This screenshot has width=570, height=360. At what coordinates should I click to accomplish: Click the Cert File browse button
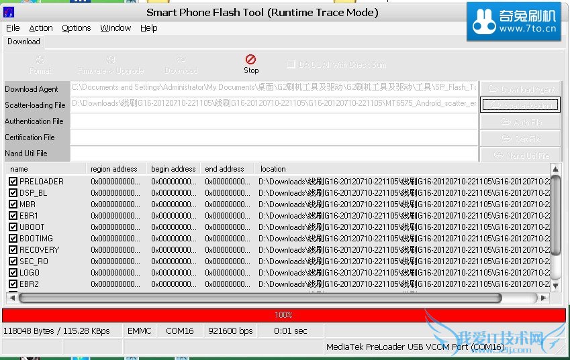pyautogui.click(x=520, y=138)
